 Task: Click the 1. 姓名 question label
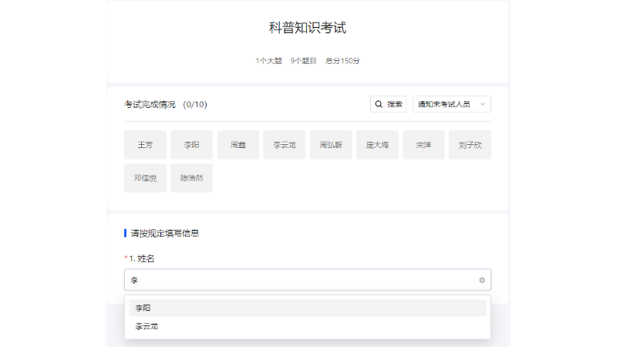pyautogui.click(x=142, y=258)
